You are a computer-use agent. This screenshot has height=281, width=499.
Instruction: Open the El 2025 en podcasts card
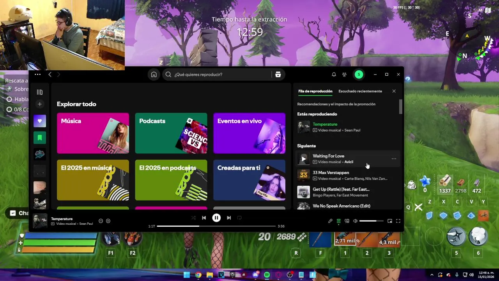click(x=171, y=180)
